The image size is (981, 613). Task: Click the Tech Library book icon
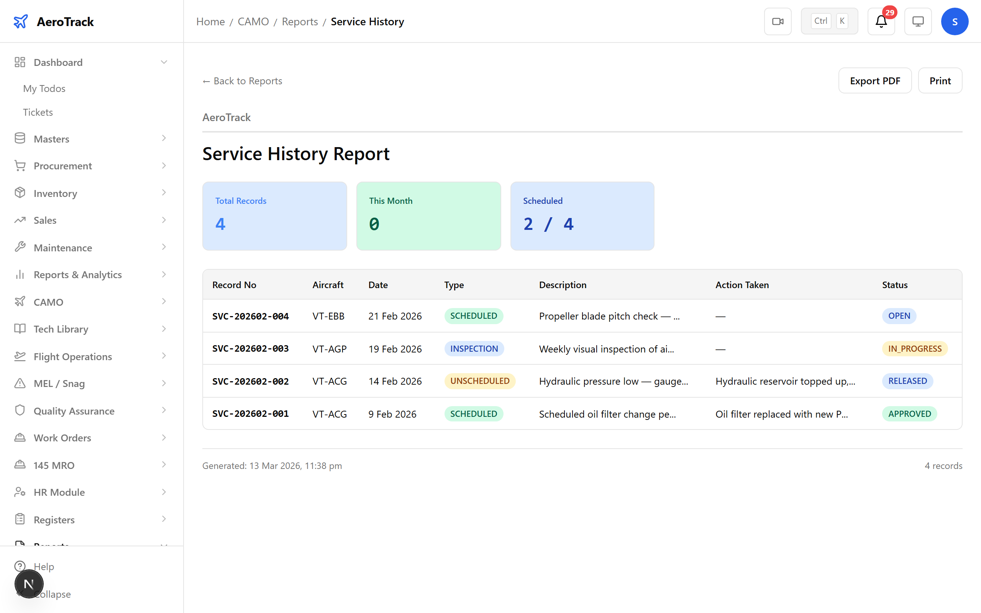pyautogui.click(x=20, y=329)
